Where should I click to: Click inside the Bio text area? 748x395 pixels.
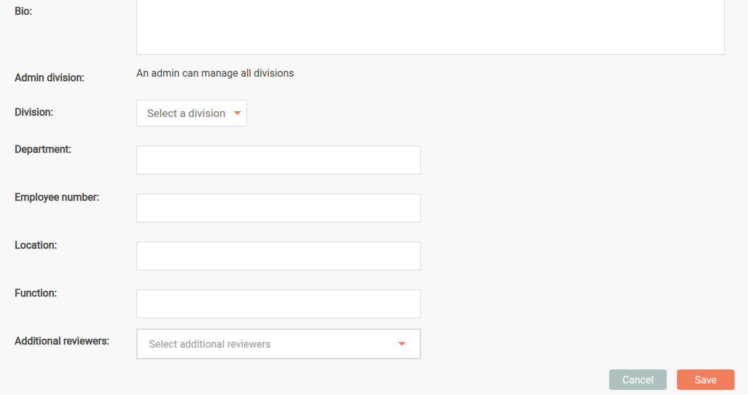430,27
